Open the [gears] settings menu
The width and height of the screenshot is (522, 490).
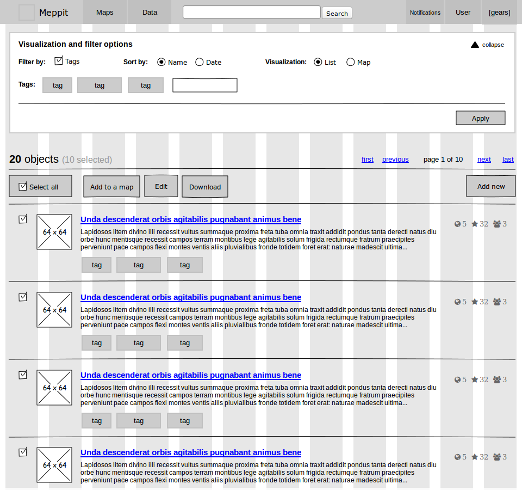tap(499, 13)
